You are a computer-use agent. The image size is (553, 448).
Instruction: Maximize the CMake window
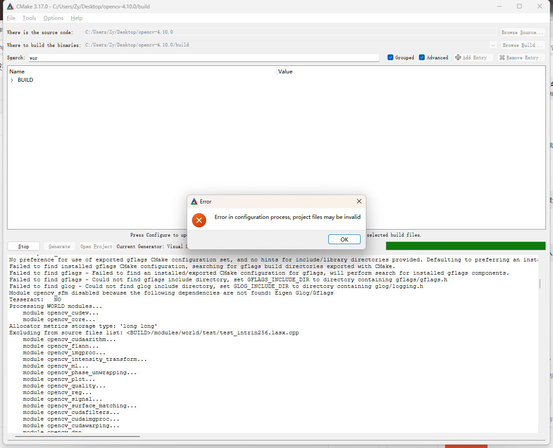519,7
